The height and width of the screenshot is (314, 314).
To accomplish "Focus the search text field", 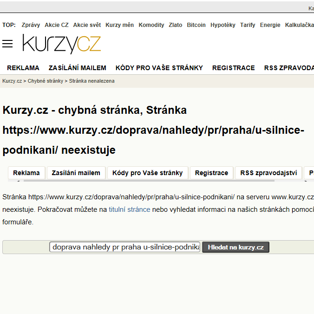I will (125, 247).
